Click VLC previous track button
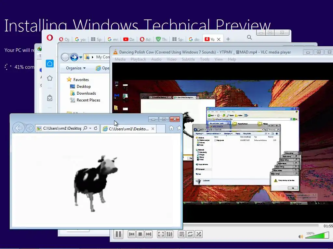 tap(132, 234)
